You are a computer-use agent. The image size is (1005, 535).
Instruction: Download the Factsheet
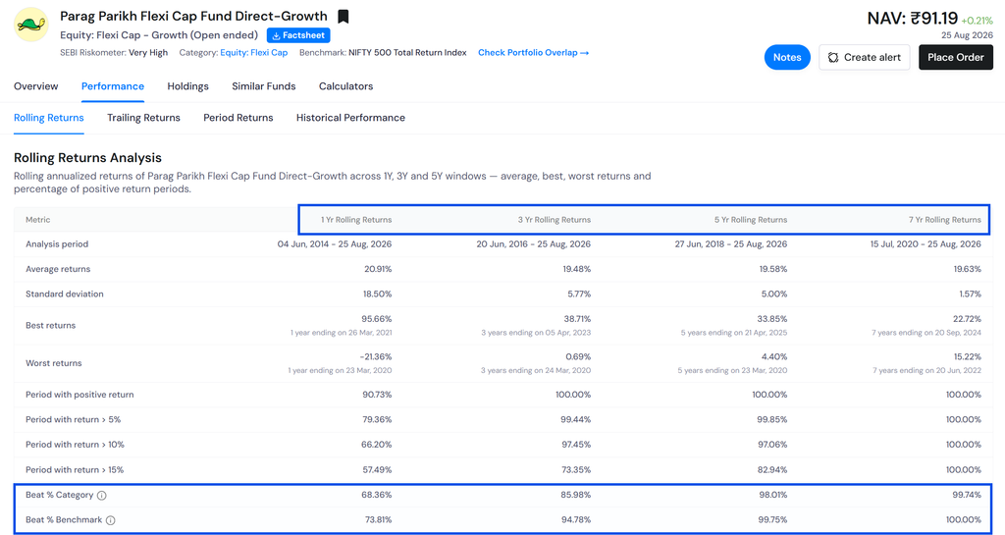pyautogui.click(x=298, y=35)
